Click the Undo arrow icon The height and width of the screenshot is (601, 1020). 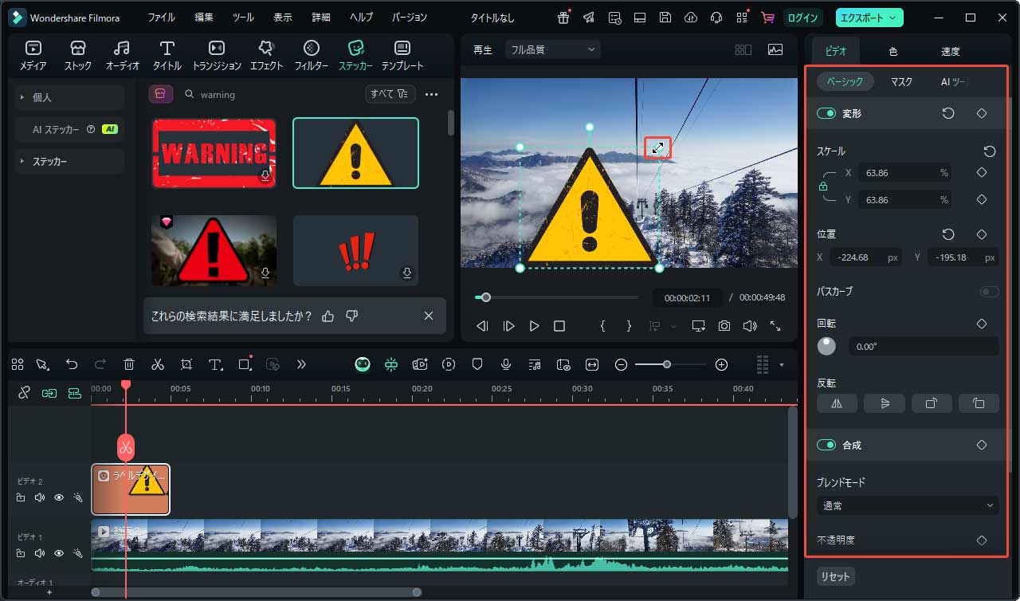pyautogui.click(x=71, y=364)
